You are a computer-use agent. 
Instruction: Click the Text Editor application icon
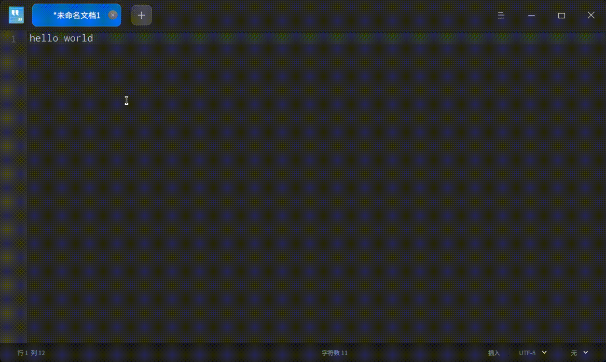point(16,15)
